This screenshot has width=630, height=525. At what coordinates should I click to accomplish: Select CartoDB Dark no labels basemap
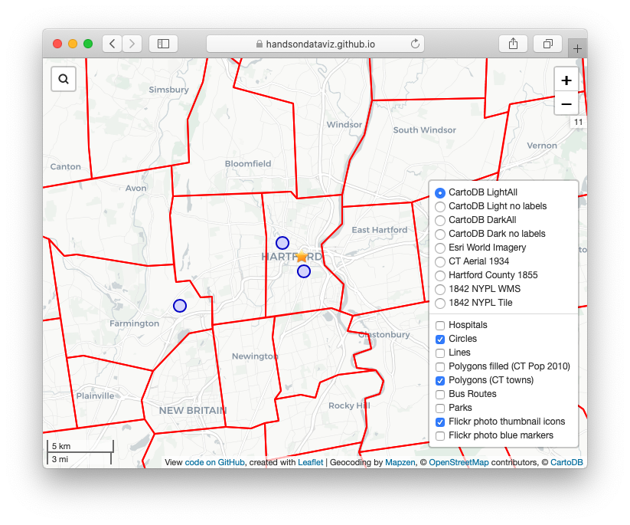click(440, 234)
